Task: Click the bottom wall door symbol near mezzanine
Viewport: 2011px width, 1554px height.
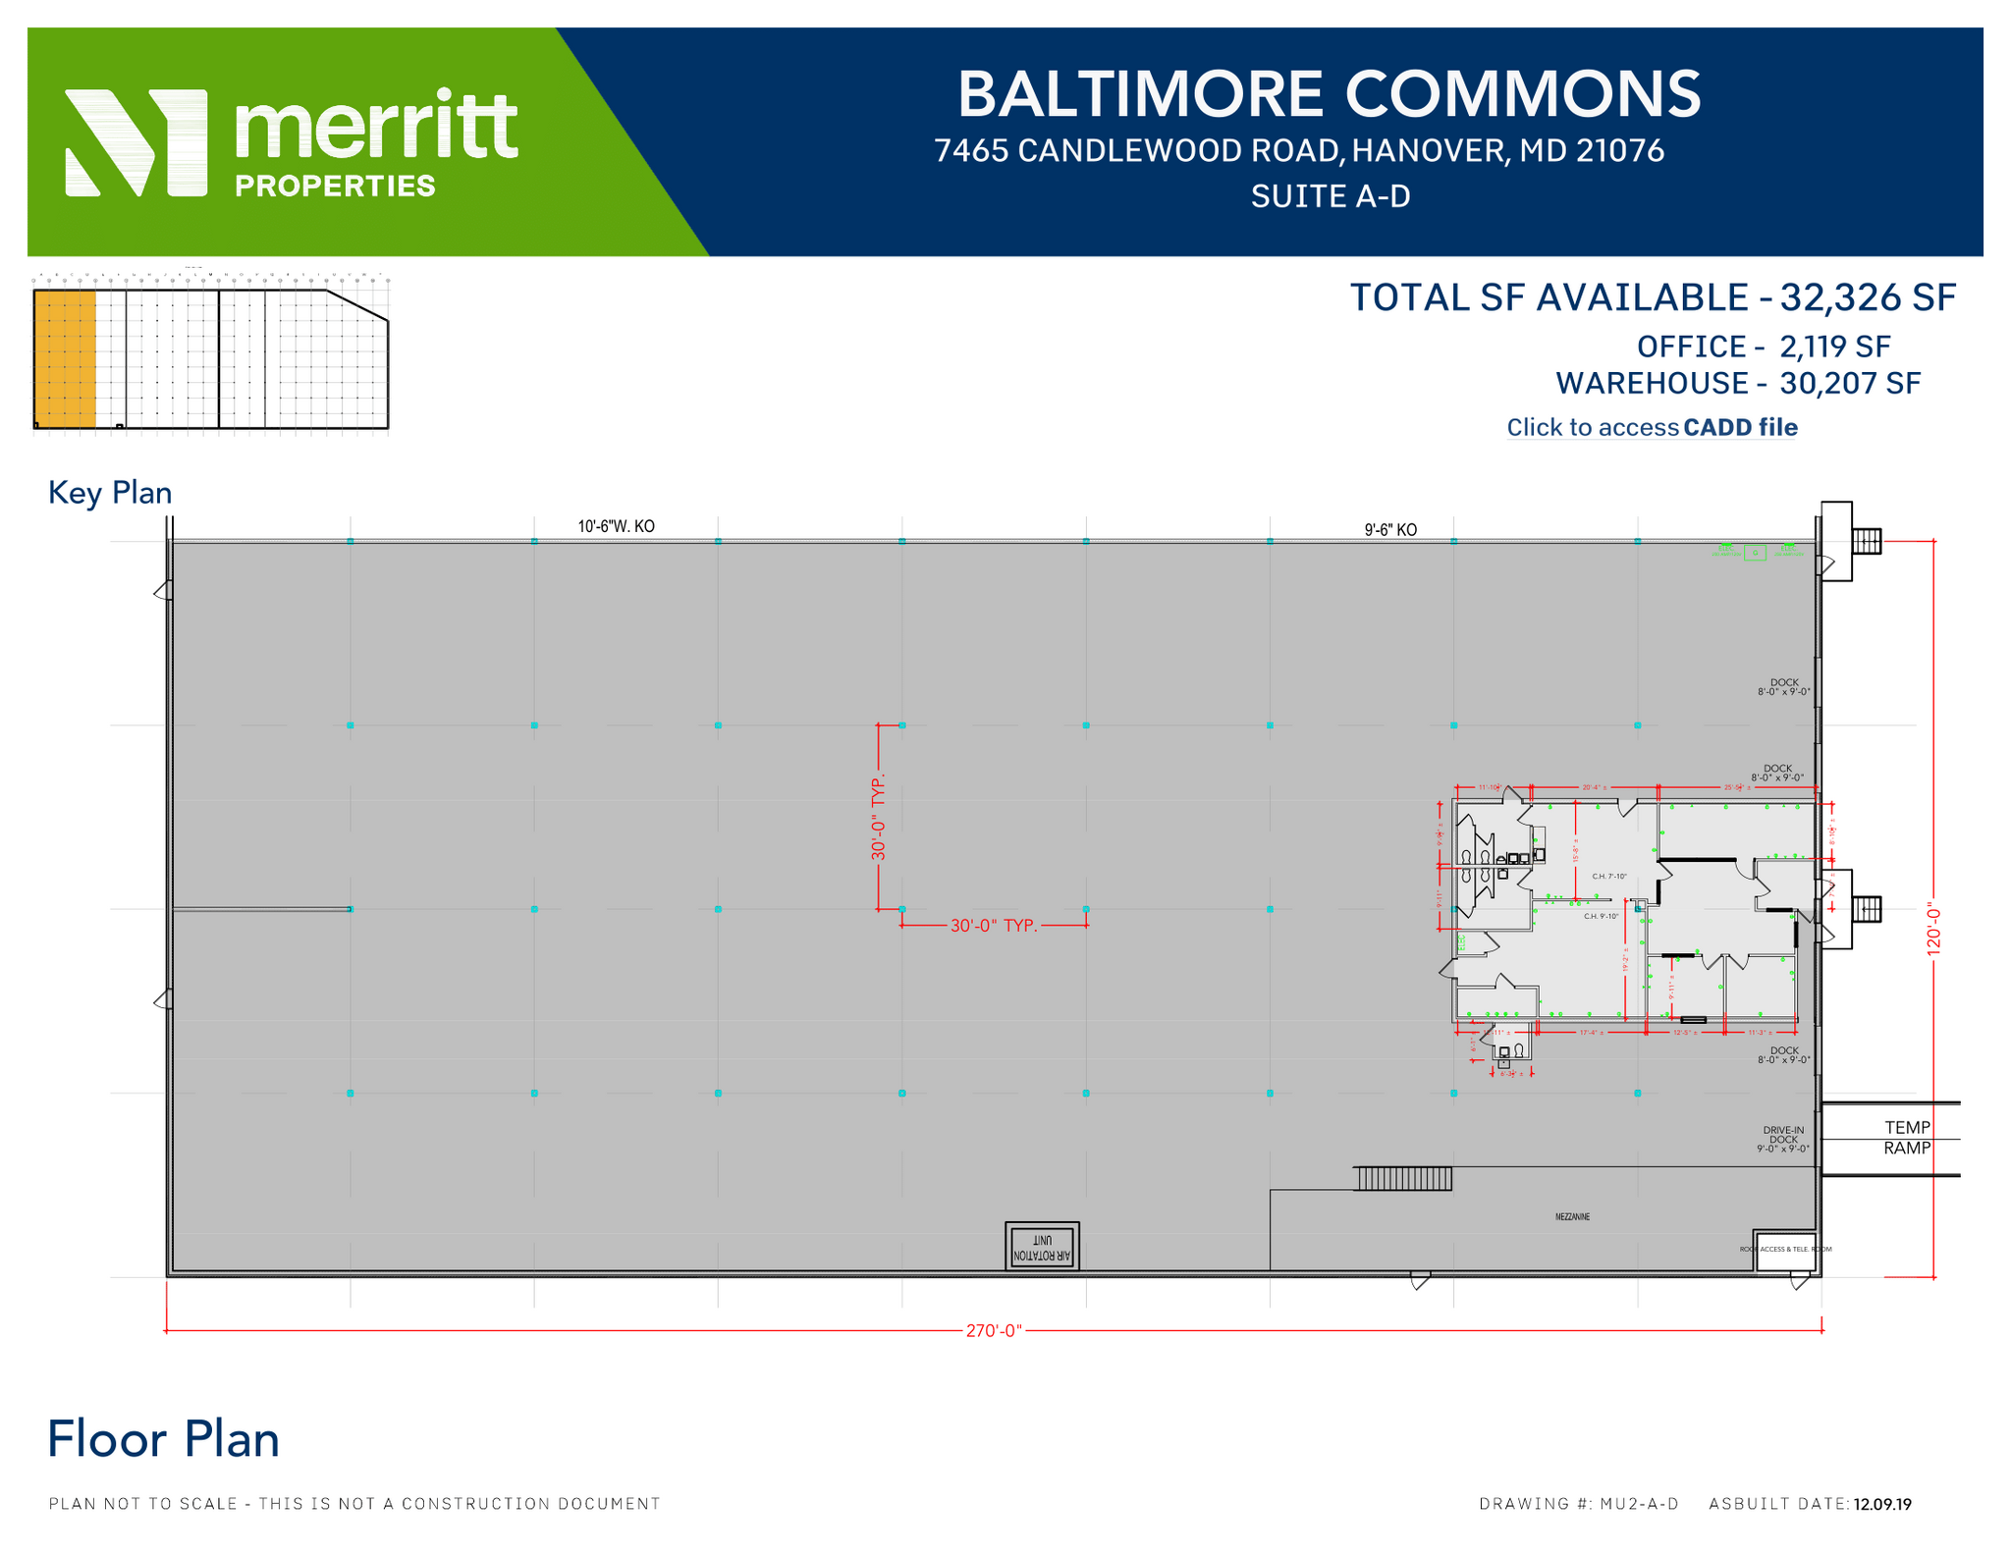Action: [1420, 1280]
